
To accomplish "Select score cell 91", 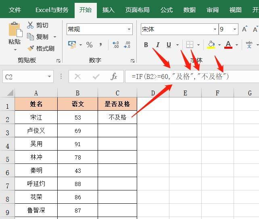I will (77, 144).
